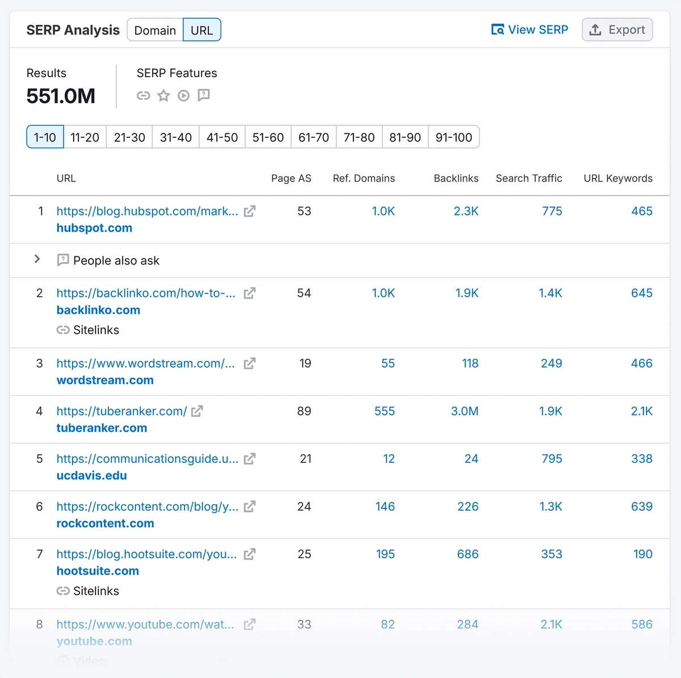Open the rockcontent.com/blog URL link
Viewport: 681px width, 678px height.
[148, 507]
